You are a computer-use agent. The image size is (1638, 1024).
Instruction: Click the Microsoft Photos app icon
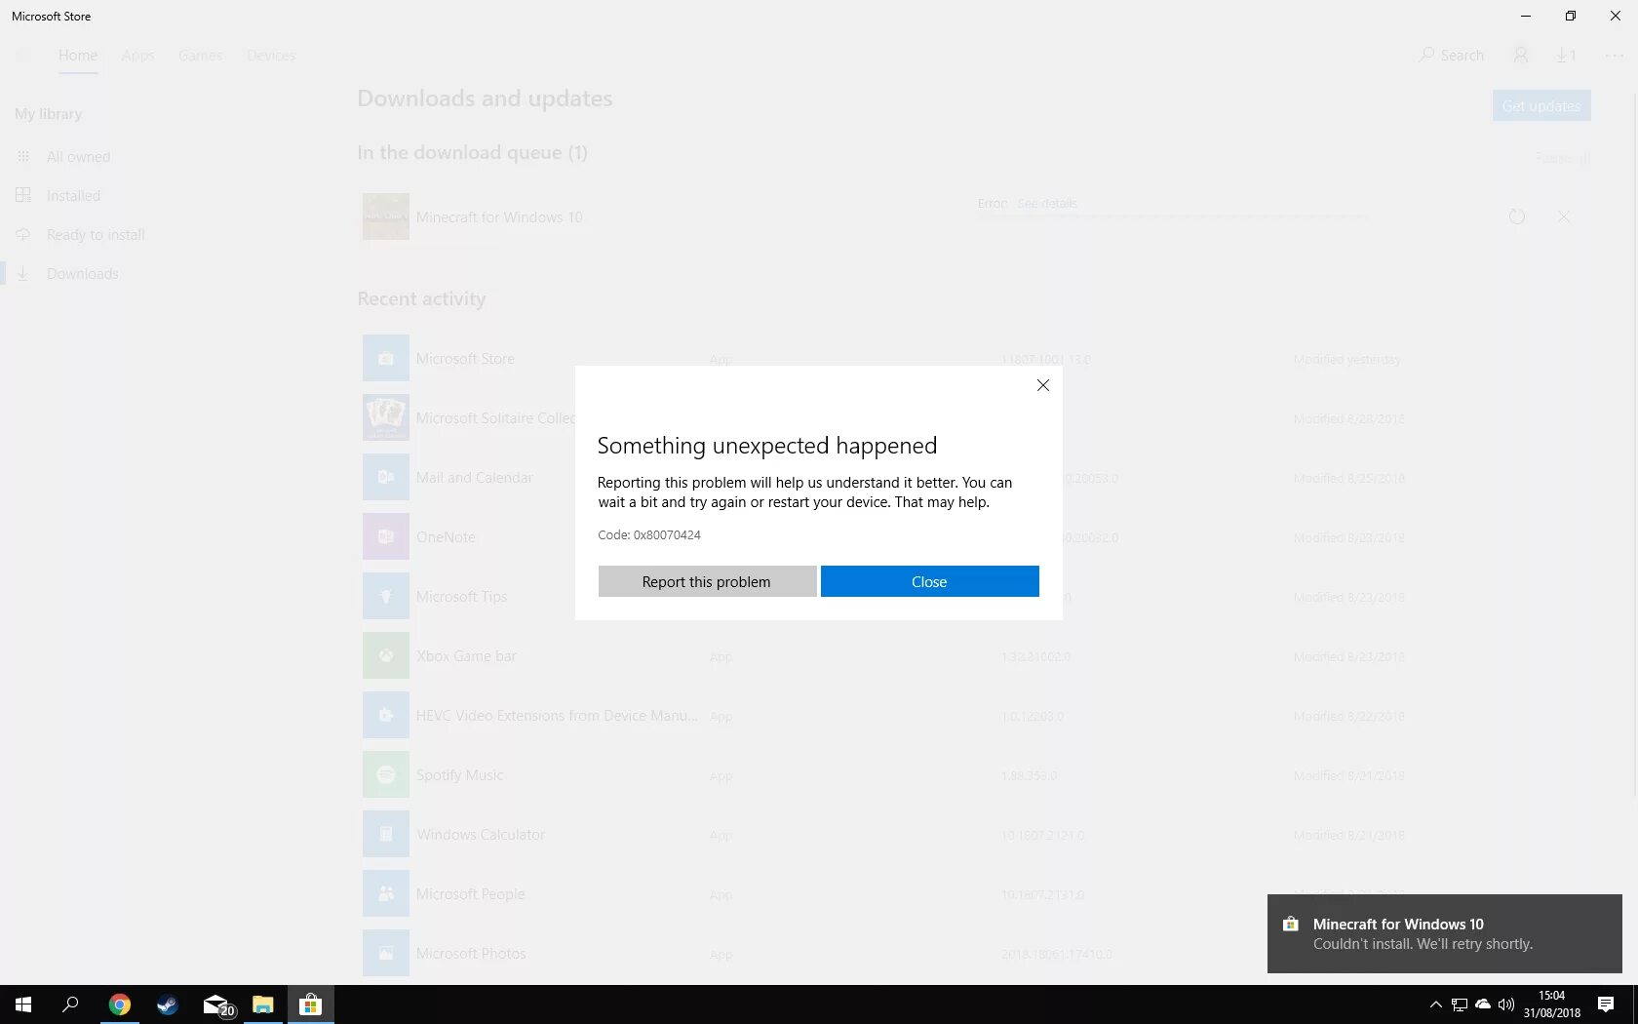click(386, 953)
